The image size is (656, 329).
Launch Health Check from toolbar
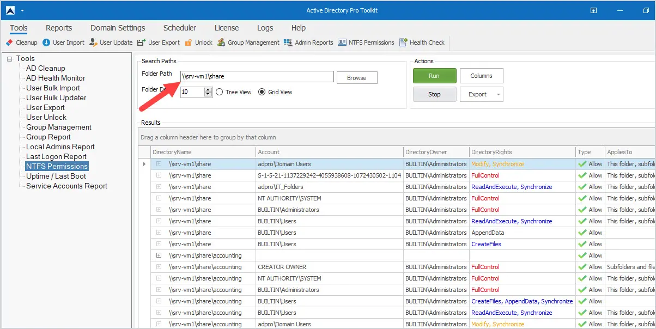click(422, 42)
